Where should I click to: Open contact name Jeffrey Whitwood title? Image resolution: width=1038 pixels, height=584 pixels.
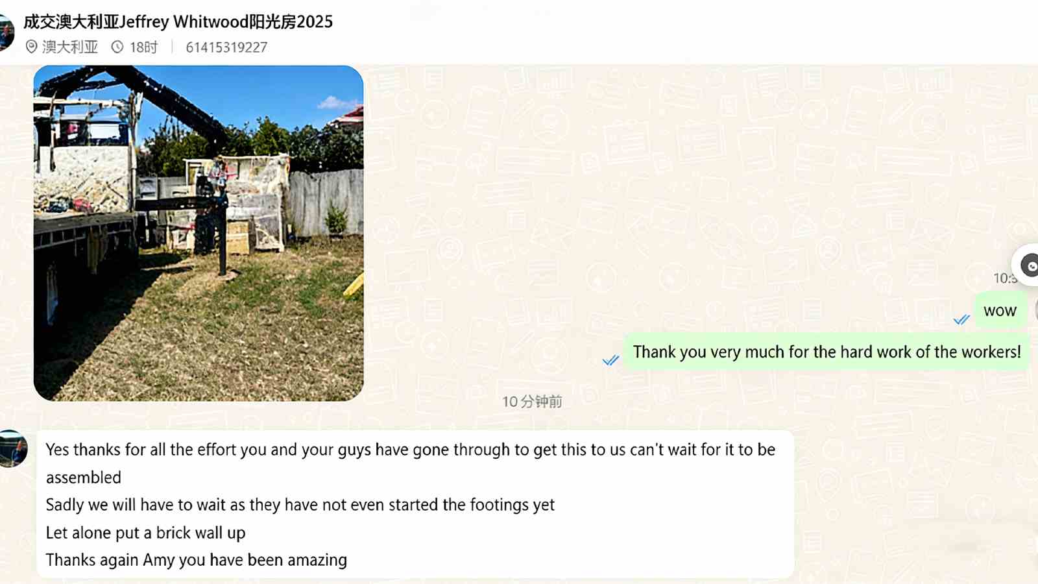click(178, 21)
